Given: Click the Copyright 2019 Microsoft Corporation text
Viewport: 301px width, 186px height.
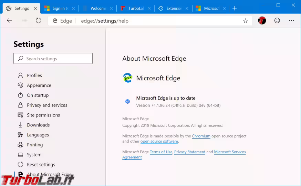Looking at the screenshot, I should tap(173, 125).
